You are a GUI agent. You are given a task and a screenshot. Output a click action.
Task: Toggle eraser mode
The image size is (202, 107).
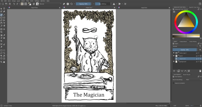coord(64,4)
